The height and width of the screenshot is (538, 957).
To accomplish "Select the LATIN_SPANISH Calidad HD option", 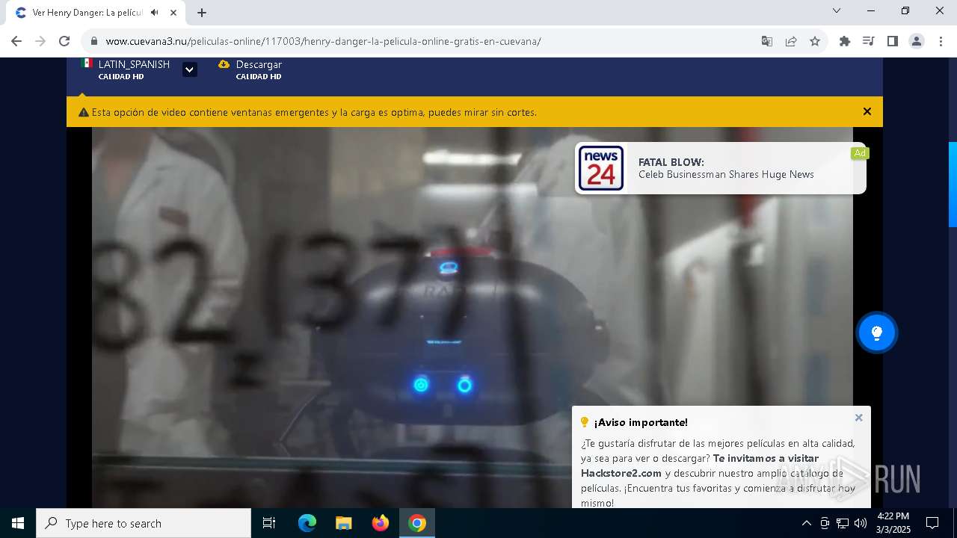I will coord(126,69).
